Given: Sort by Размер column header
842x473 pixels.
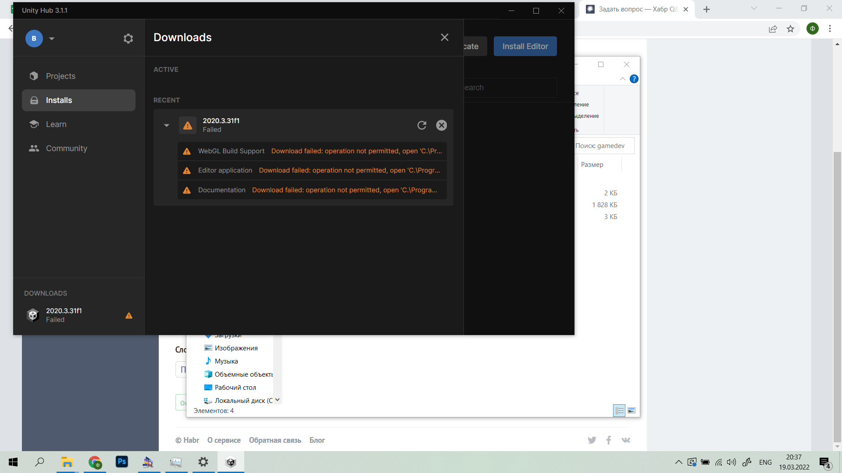Looking at the screenshot, I should coord(592,165).
